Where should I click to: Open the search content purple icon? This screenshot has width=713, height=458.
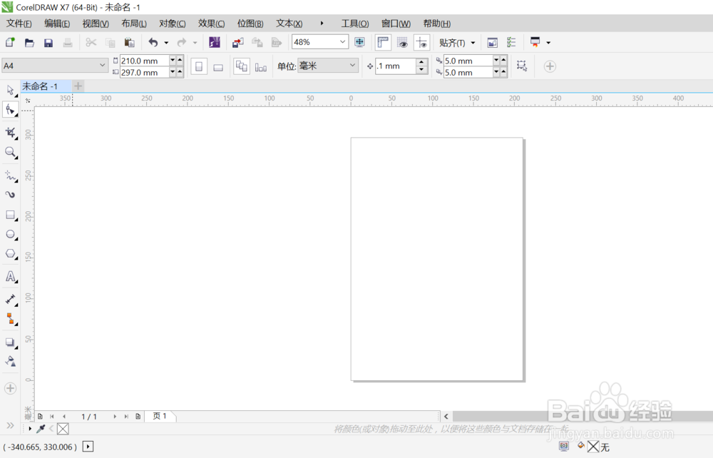[x=214, y=42]
